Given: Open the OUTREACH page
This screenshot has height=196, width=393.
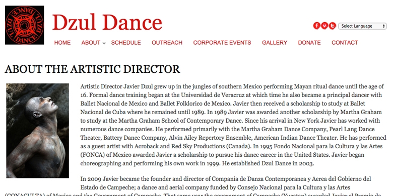Looking at the screenshot, I should pos(167,43).
